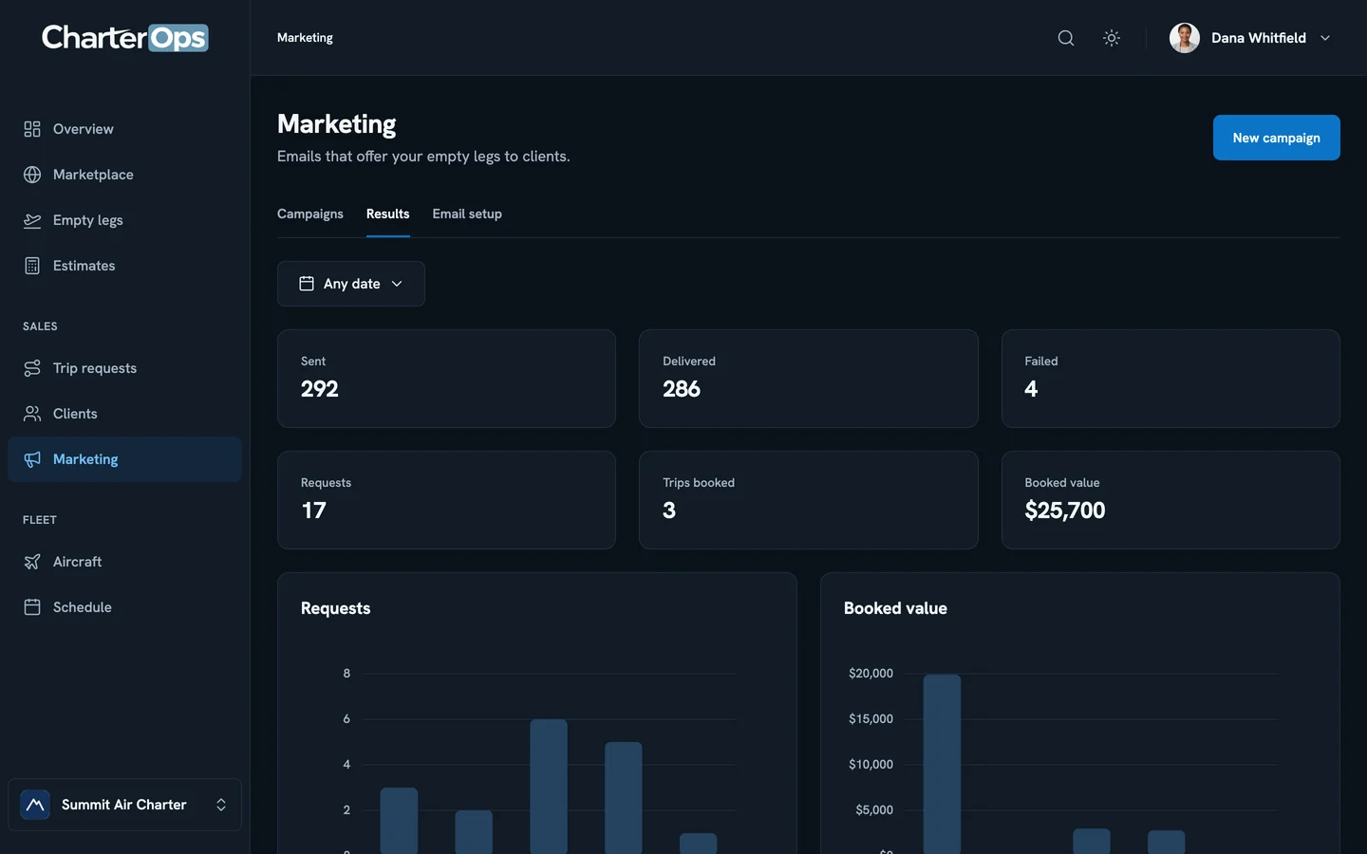Viewport: 1367px width, 854px height.
Task: Click the Estimates calculator icon
Action: [32, 266]
